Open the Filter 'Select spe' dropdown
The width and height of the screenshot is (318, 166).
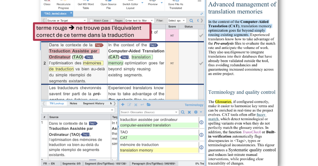[177, 21]
